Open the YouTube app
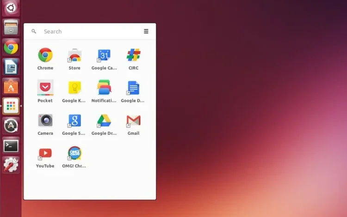Screen dimensions: 347x217 coord(45,153)
